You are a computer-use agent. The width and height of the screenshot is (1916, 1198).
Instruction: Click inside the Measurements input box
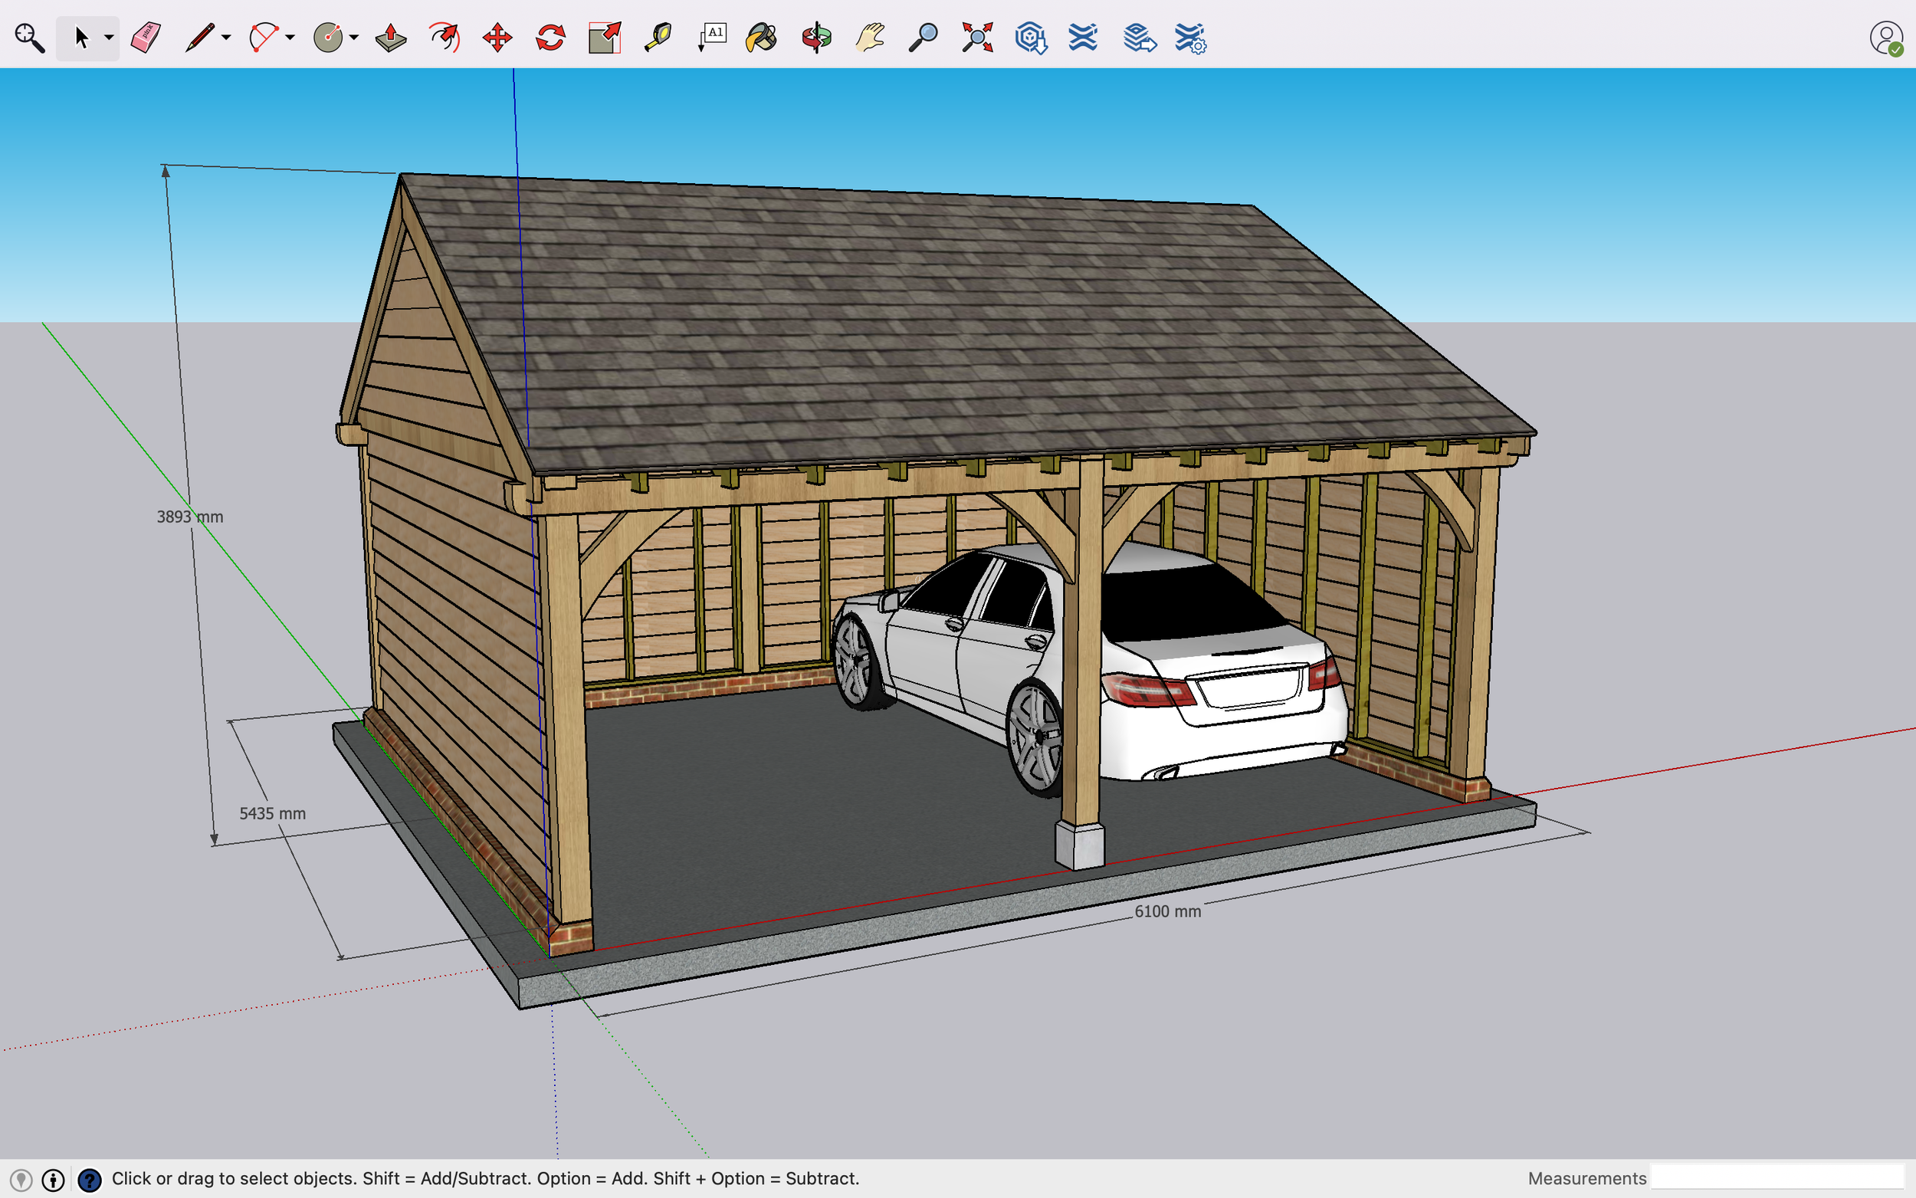[1777, 1178]
